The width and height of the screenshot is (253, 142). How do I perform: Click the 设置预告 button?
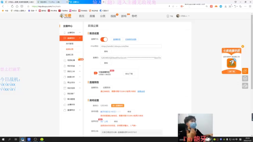(107, 88)
